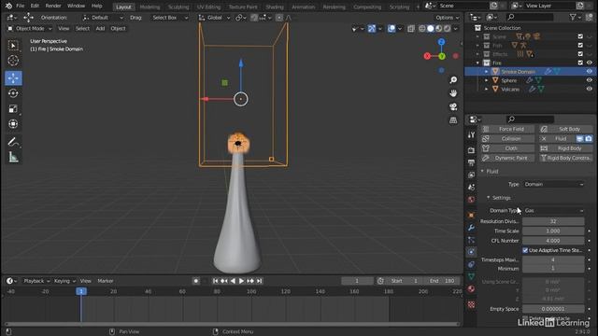Open the Material properties tab

pos(471,288)
